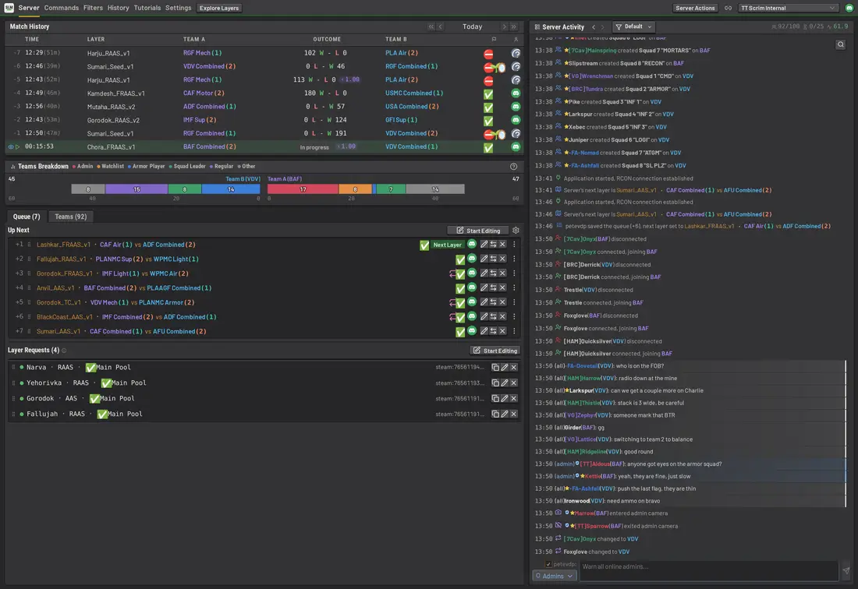Viewport: 858px width, 589px height.
Task: Open the Tutorials menu item
Action: point(147,8)
